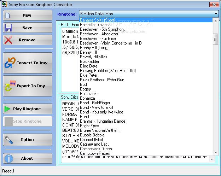Screen dimensions: 221x176
Task: Click the dropdown list scrollbar thumb
Action: pyautogui.click(x=215, y=39)
